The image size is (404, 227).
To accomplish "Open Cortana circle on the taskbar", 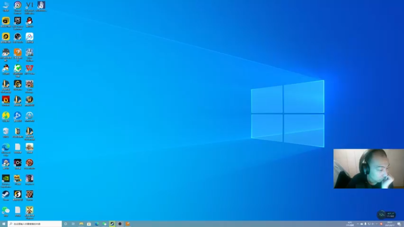I will click(x=66, y=224).
